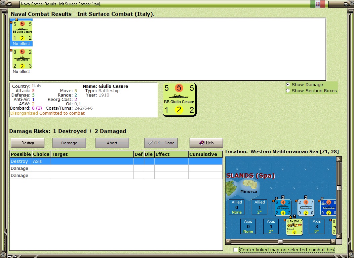Click the Italian flag icon in title bar
This screenshot has height=258, width=354.
coord(317,4)
